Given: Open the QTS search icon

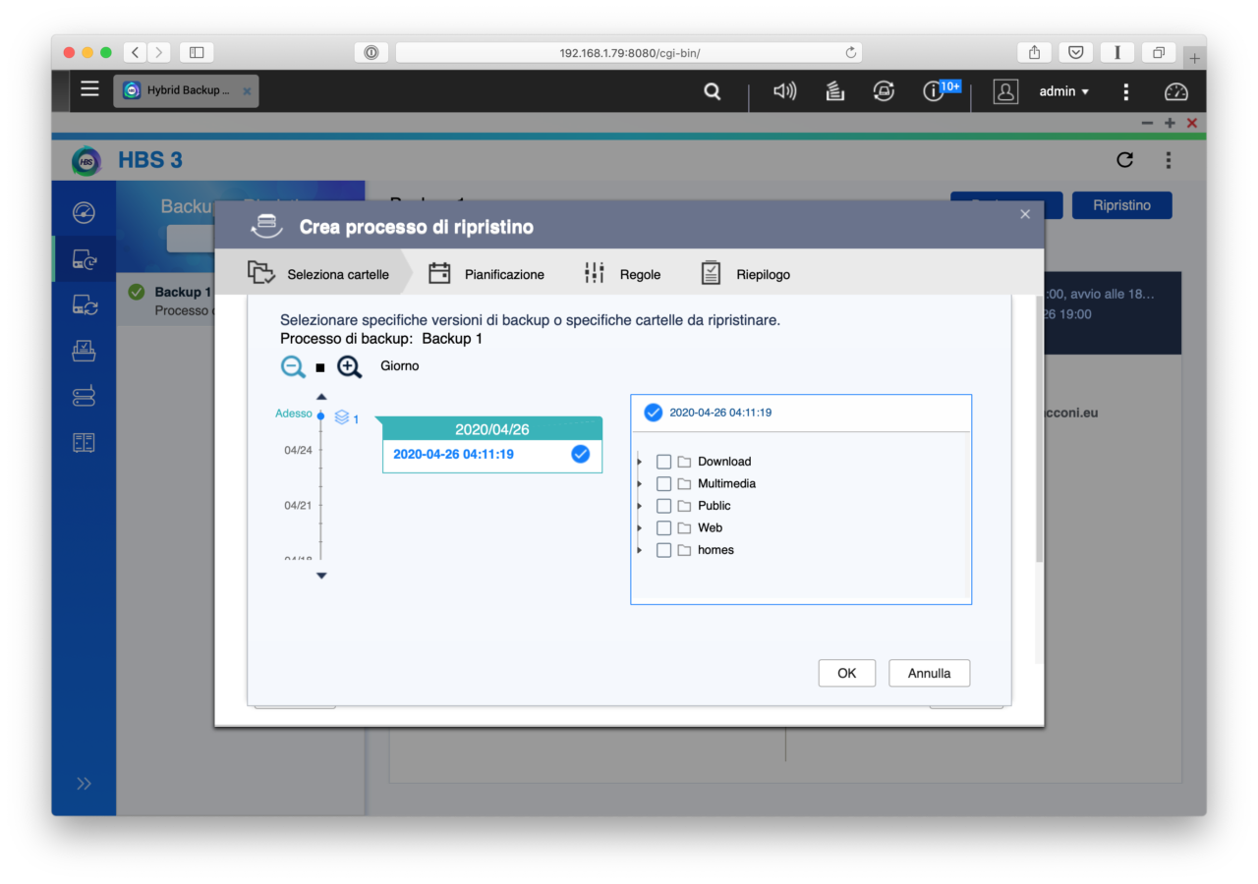Looking at the screenshot, I should tap(713, 91).
